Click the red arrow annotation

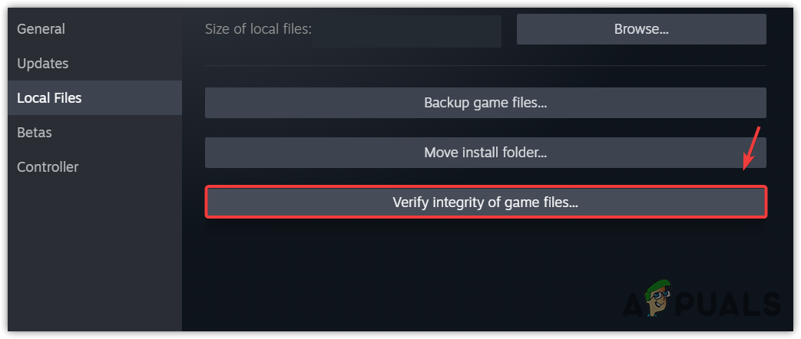point(751,147)
